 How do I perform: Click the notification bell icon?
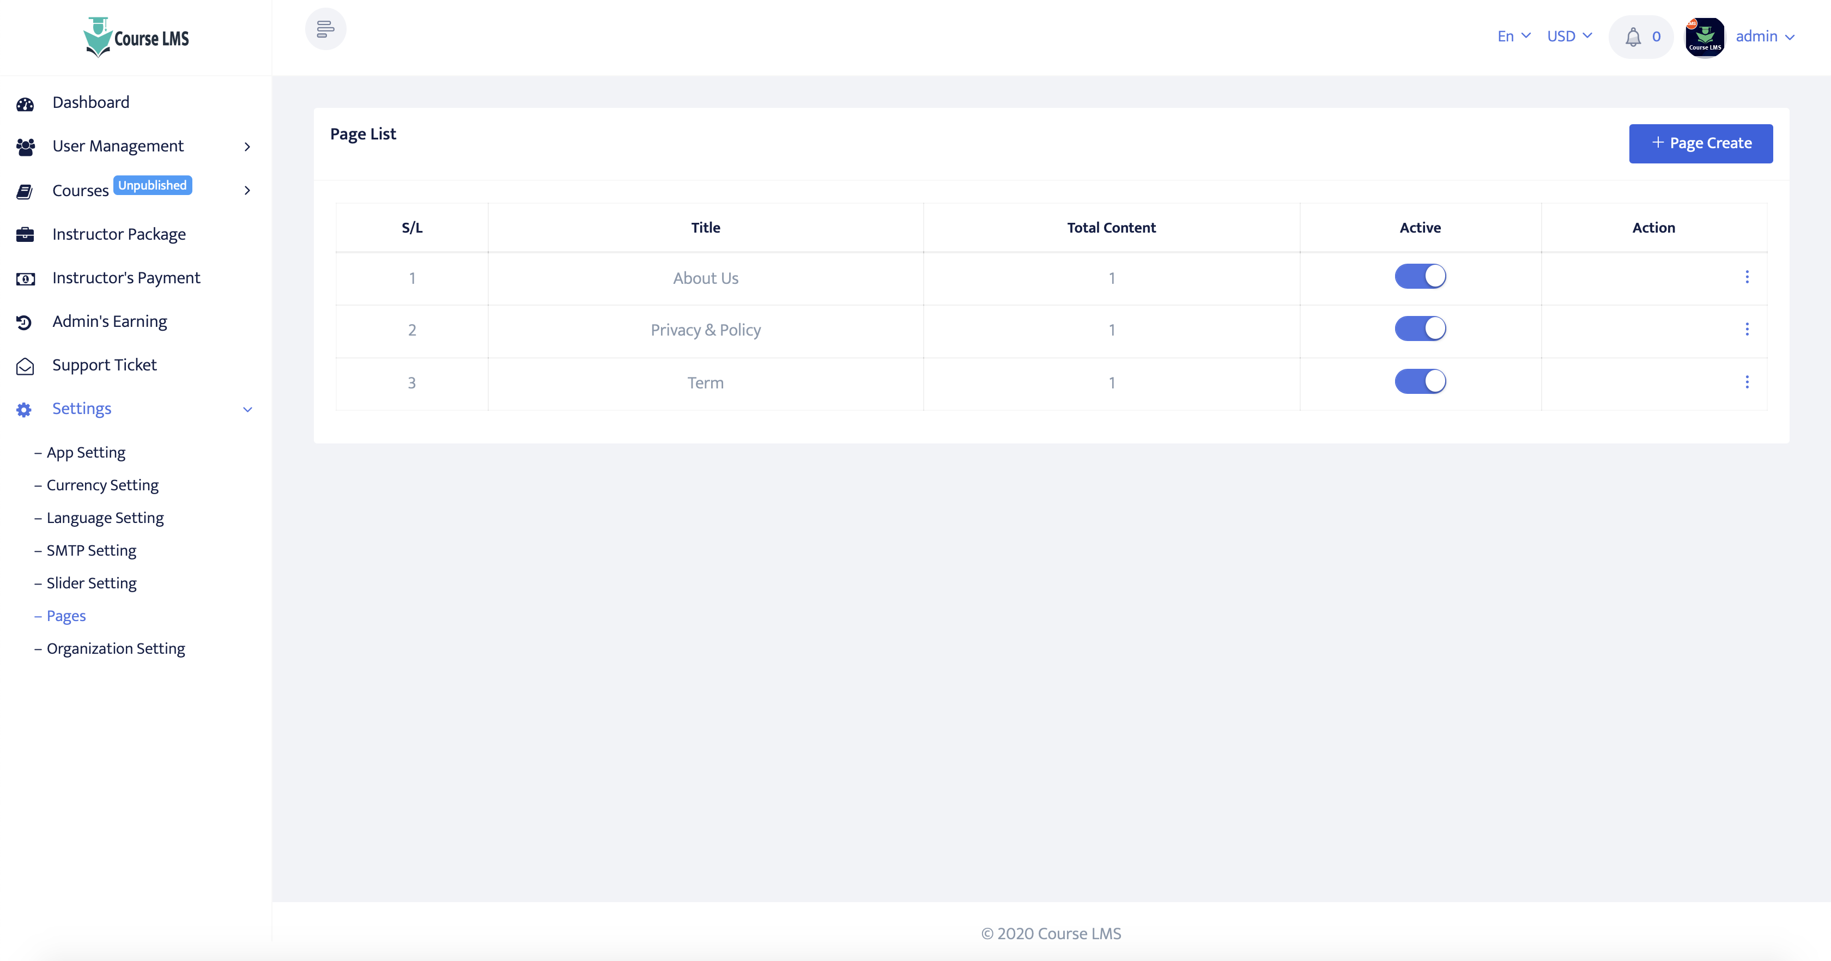point(1633,37)
